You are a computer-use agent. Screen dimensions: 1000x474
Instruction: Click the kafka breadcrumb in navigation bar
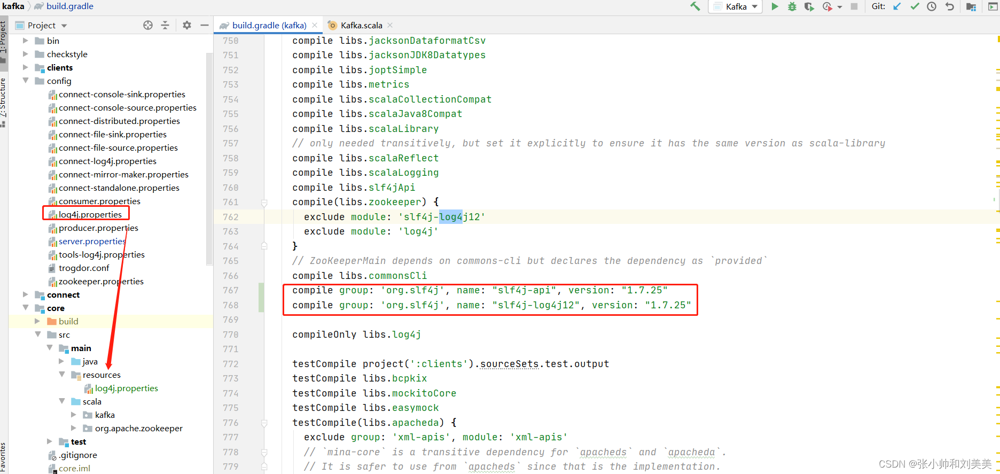click(x=13, y=6)
